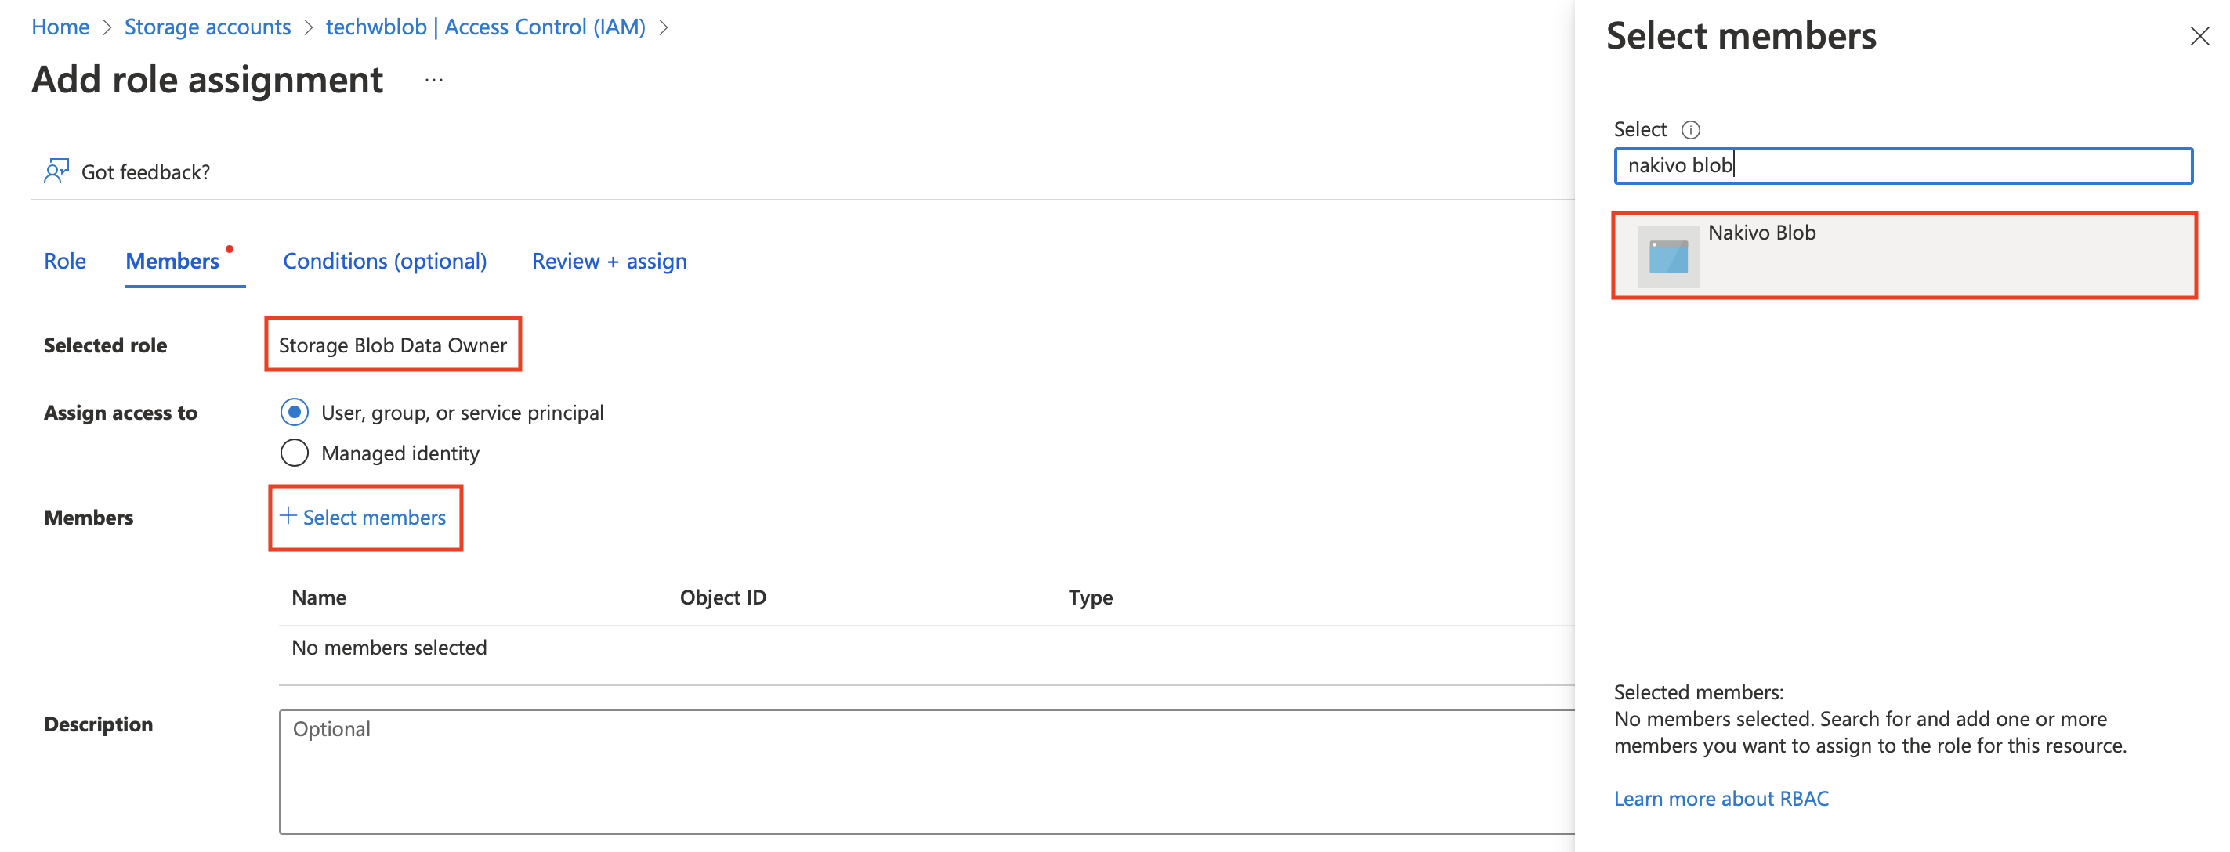Click the Select members link text
The height and width of the screenshot is (852, 2230).
[374, 518]
